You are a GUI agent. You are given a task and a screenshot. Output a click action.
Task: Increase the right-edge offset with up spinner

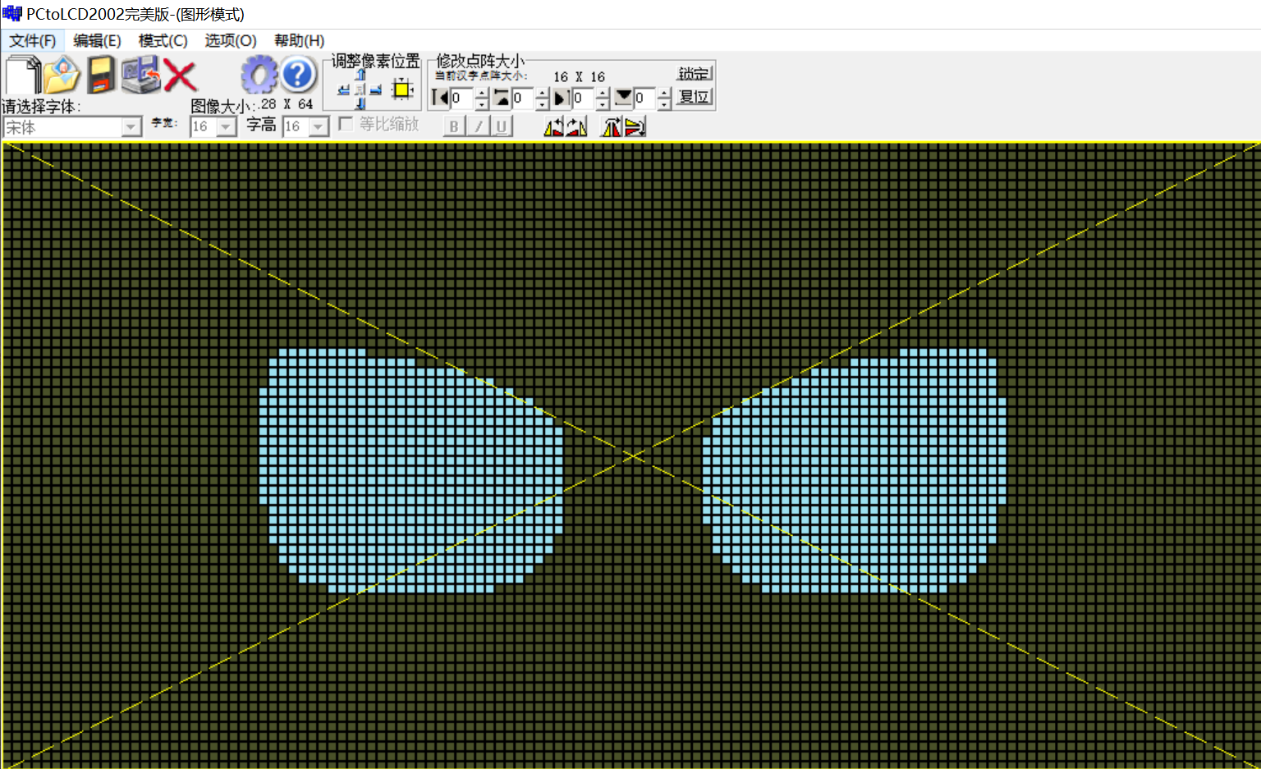coord(603,94)
